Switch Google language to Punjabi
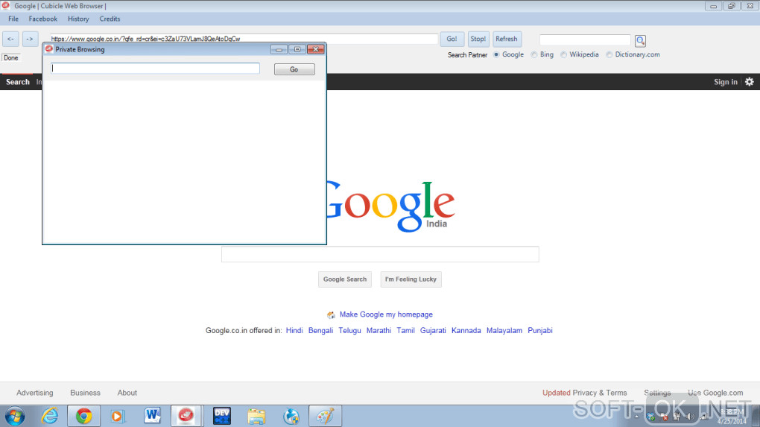760x427 pixels. pyautogui.click(x=540, y=331)
